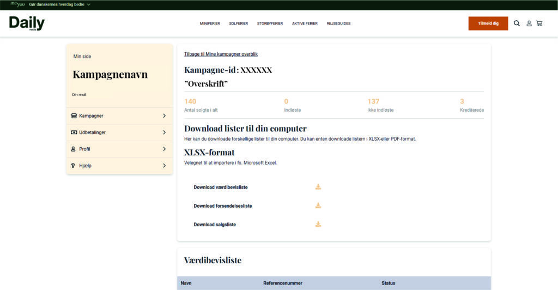The image size is (558, 290).
Task: Open the shopping cart icon
Action: pos(539,23)
